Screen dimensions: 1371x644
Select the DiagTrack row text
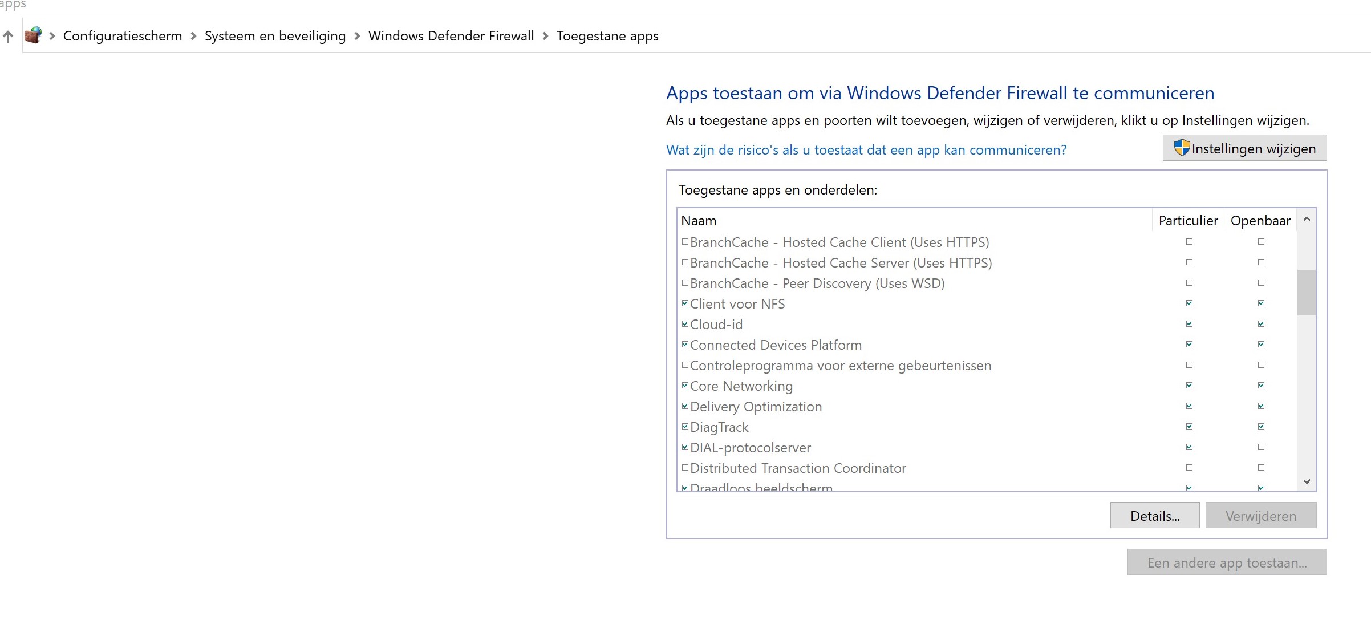[x=719, y=427]
